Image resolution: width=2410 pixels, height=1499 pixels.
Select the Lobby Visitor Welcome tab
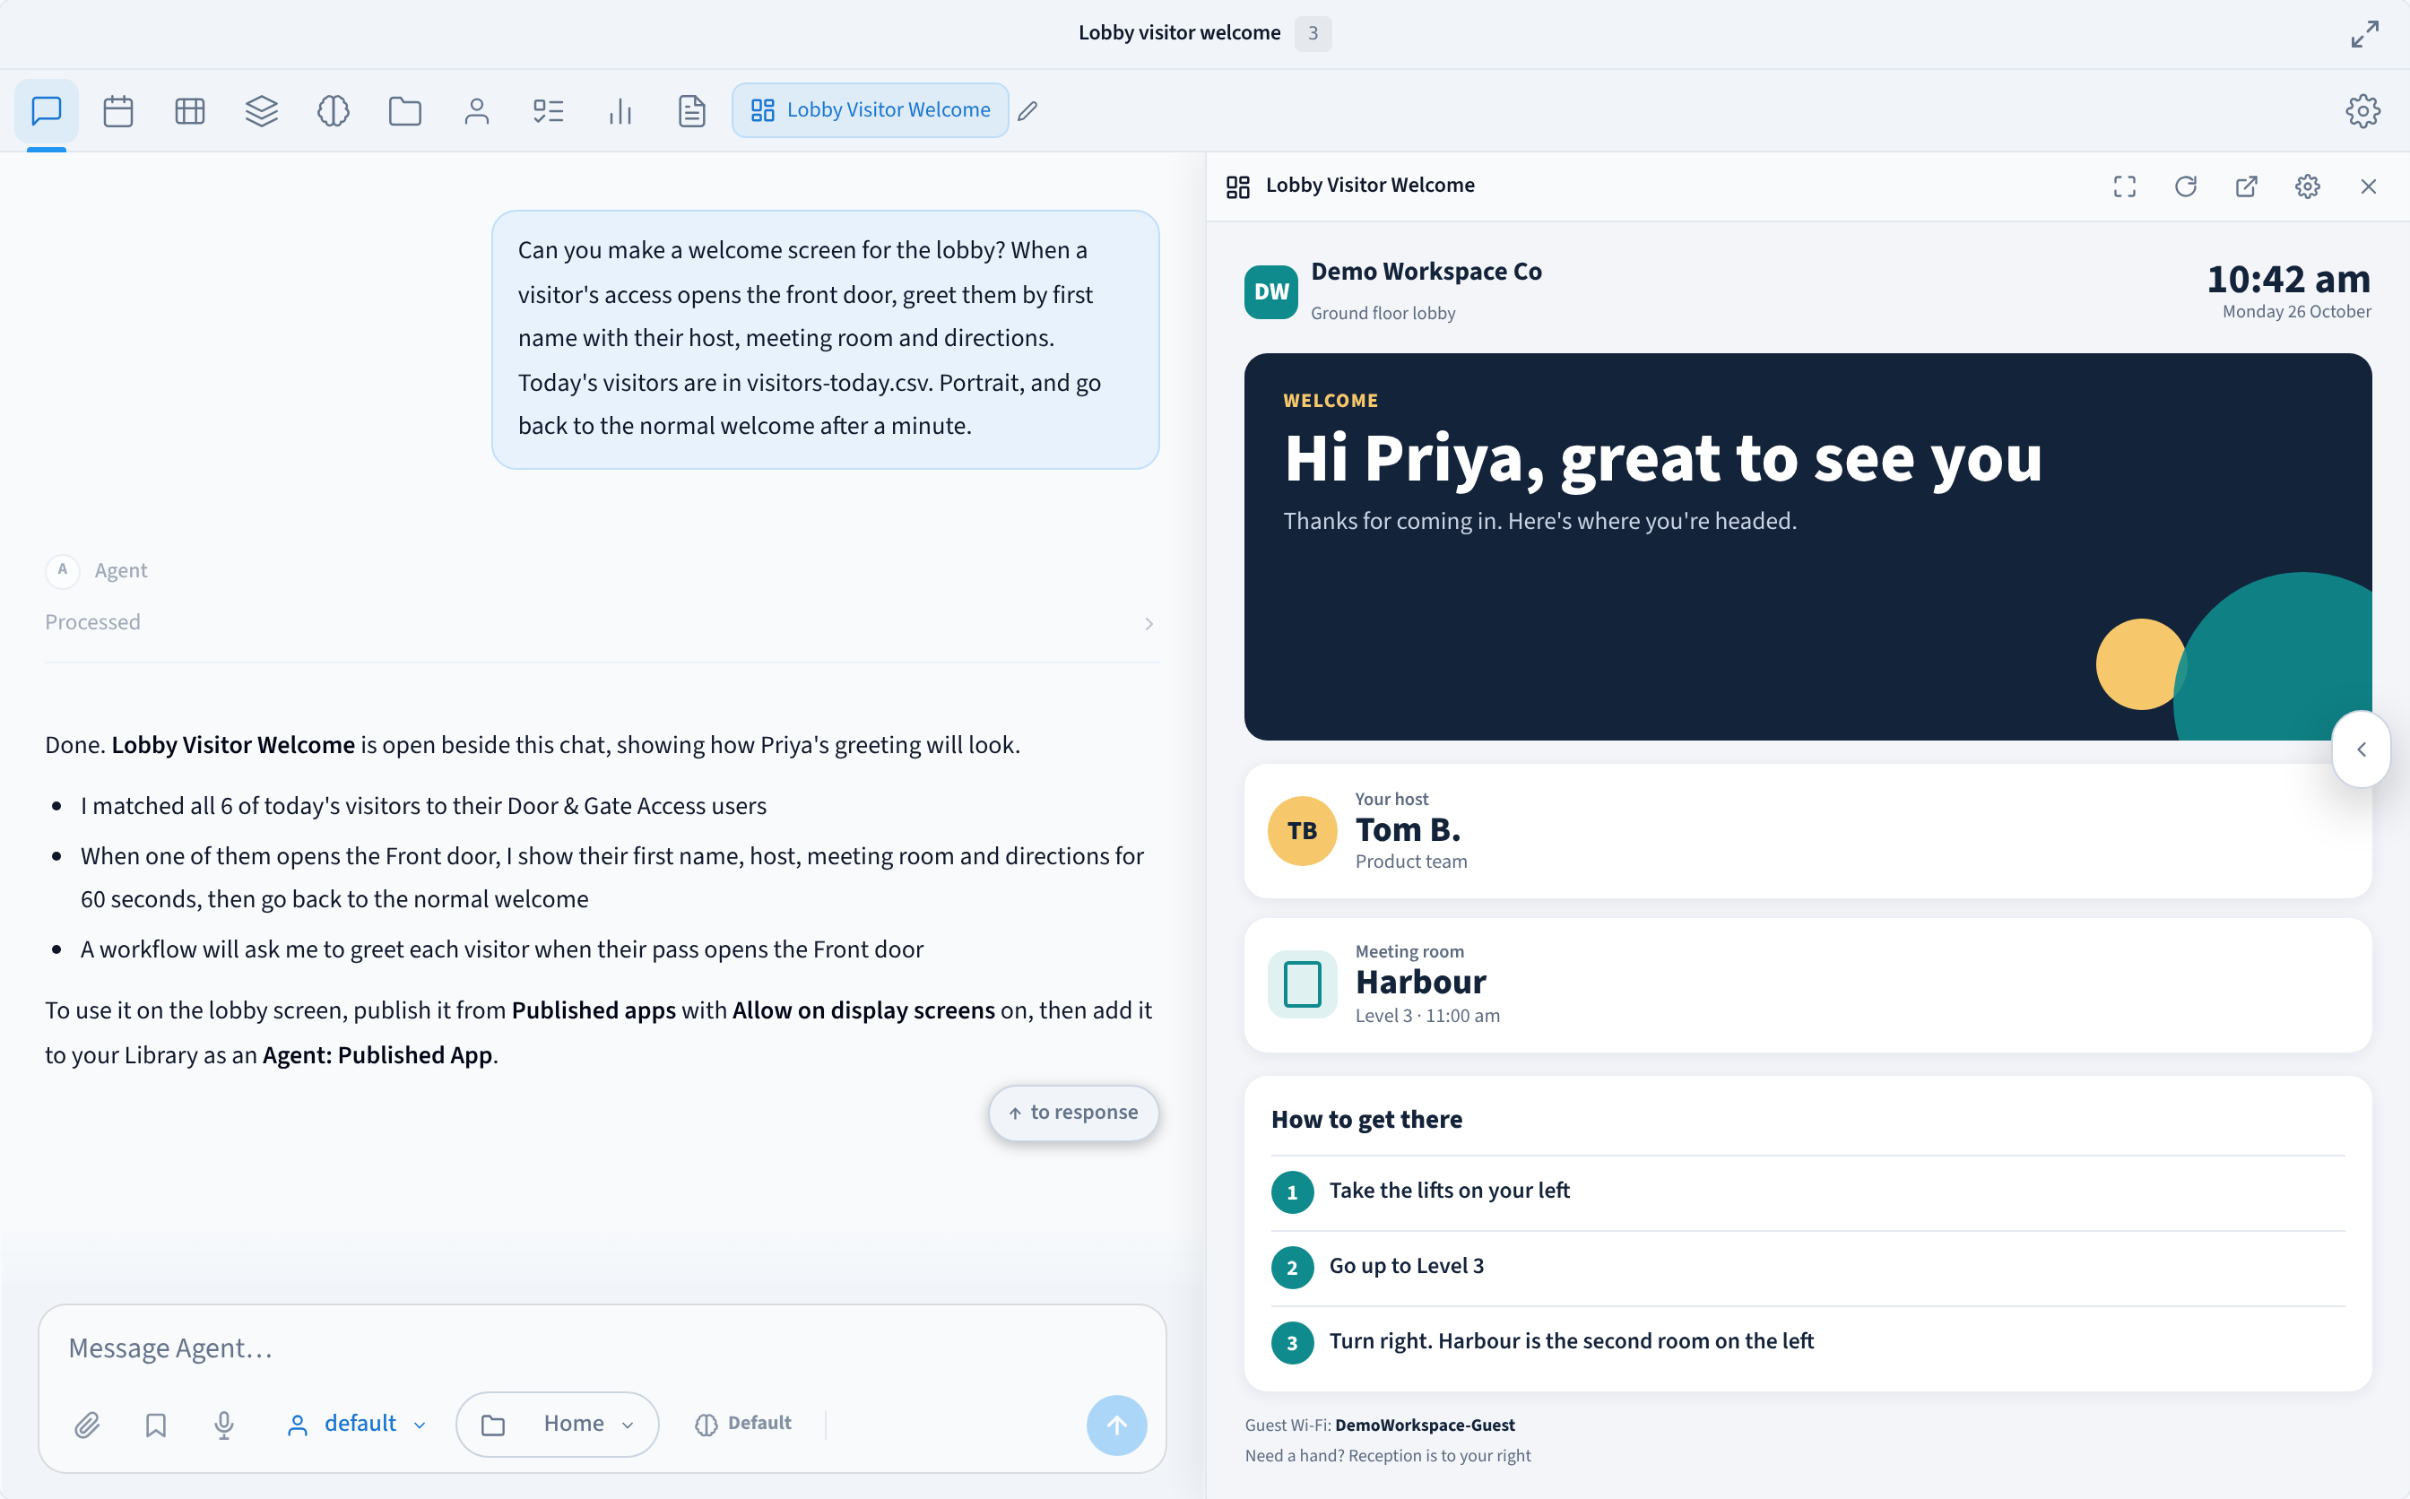coord(870,110)
